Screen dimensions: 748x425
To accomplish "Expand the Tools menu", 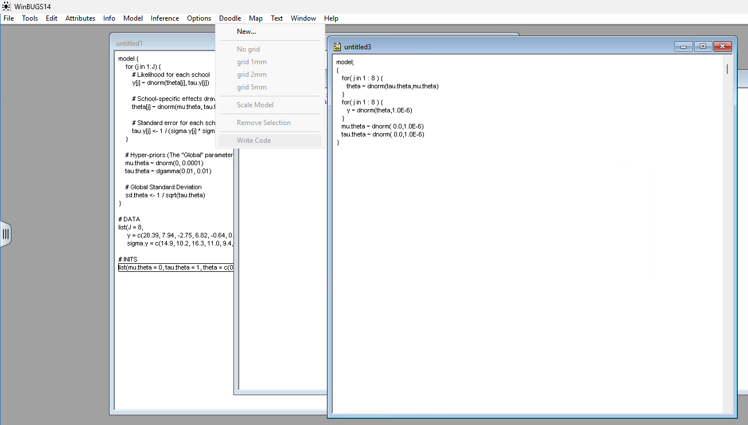I will click(30, 18).
